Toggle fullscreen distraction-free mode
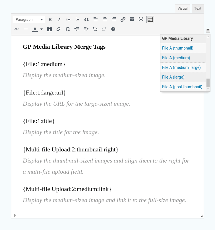The image size is (215, 230). click(141, 19)
